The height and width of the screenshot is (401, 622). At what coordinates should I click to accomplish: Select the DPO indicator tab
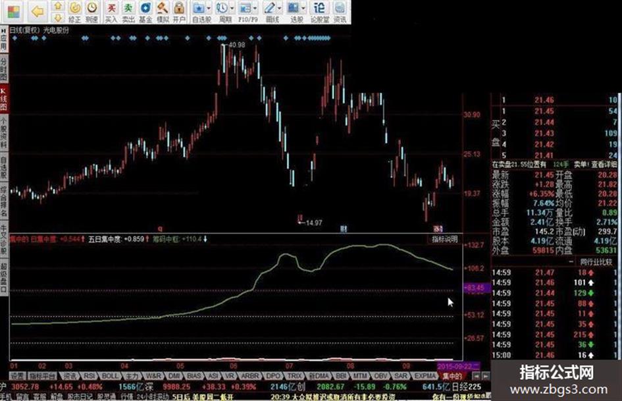pyautogui.click(x=273, y=375)
